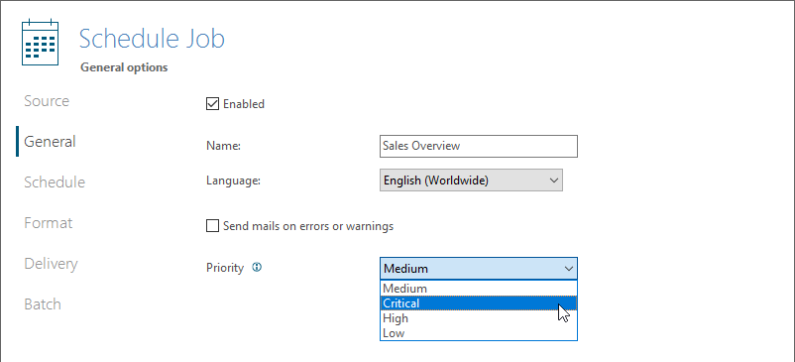The image size is (795, 362).
Task: Collapse the Priority dropdown arrow
Action: tap(568, 268)
